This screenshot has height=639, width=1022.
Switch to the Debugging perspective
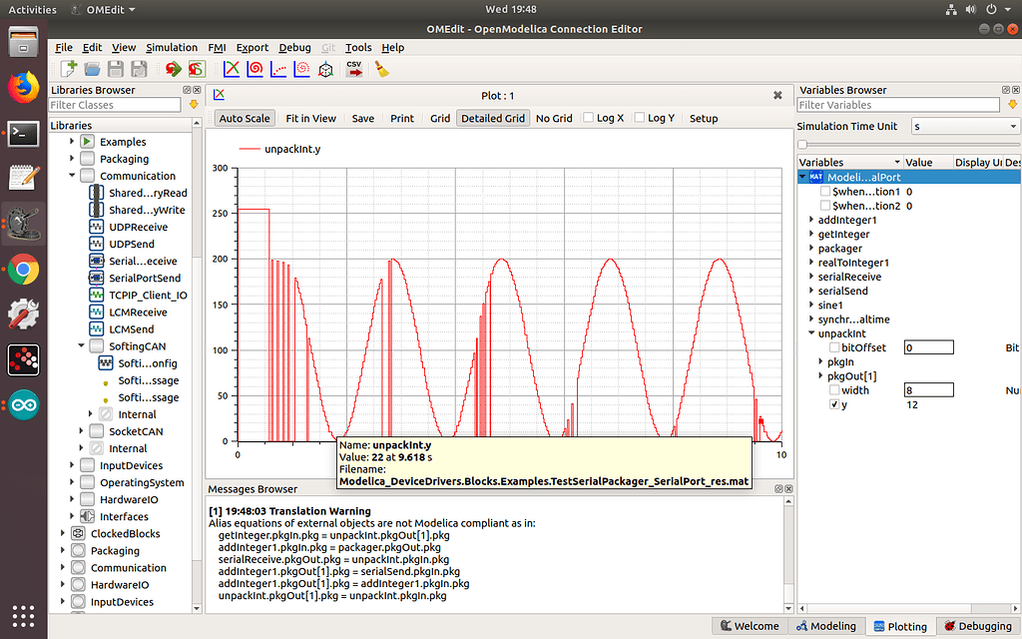(x=977, y=626)
